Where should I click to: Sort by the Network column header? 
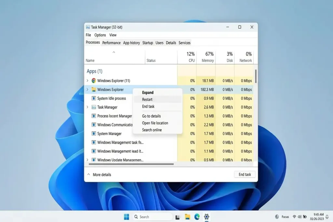pyautogui.click(x=244, y=57)
